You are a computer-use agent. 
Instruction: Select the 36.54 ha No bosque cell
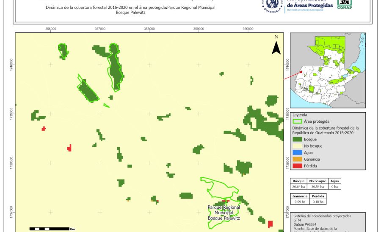(x=316, y=186)
